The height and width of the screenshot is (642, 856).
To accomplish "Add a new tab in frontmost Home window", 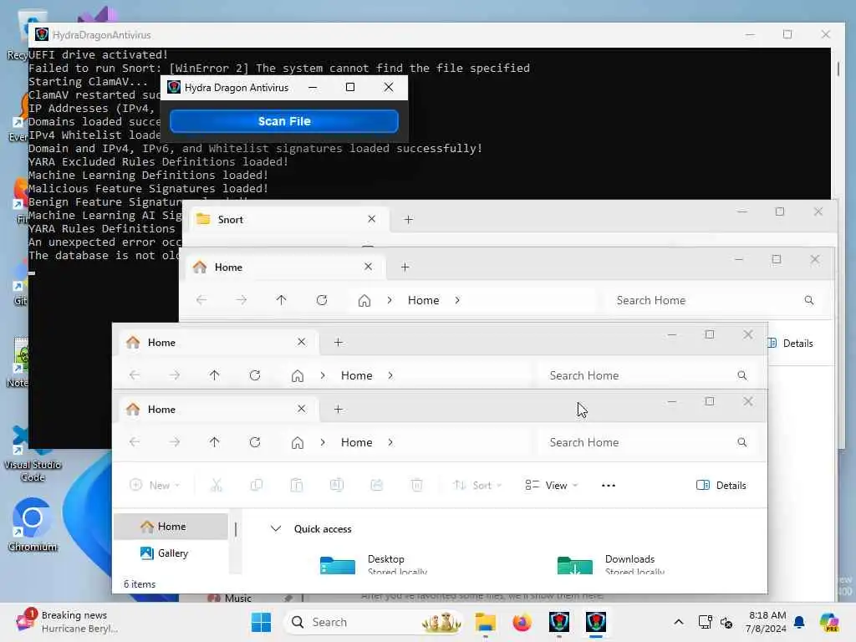I will point(338,410).
